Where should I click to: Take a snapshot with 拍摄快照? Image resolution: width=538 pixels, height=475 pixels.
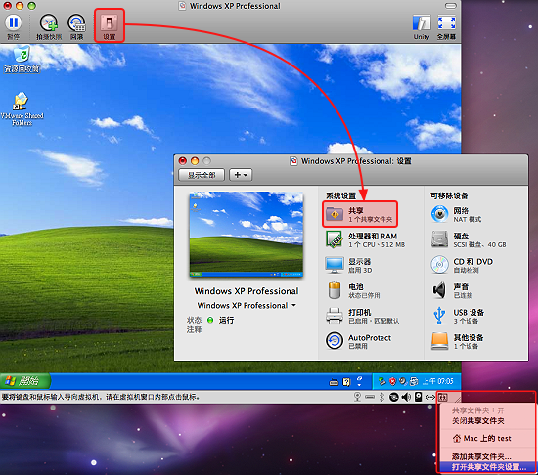(x=49, y=22)
